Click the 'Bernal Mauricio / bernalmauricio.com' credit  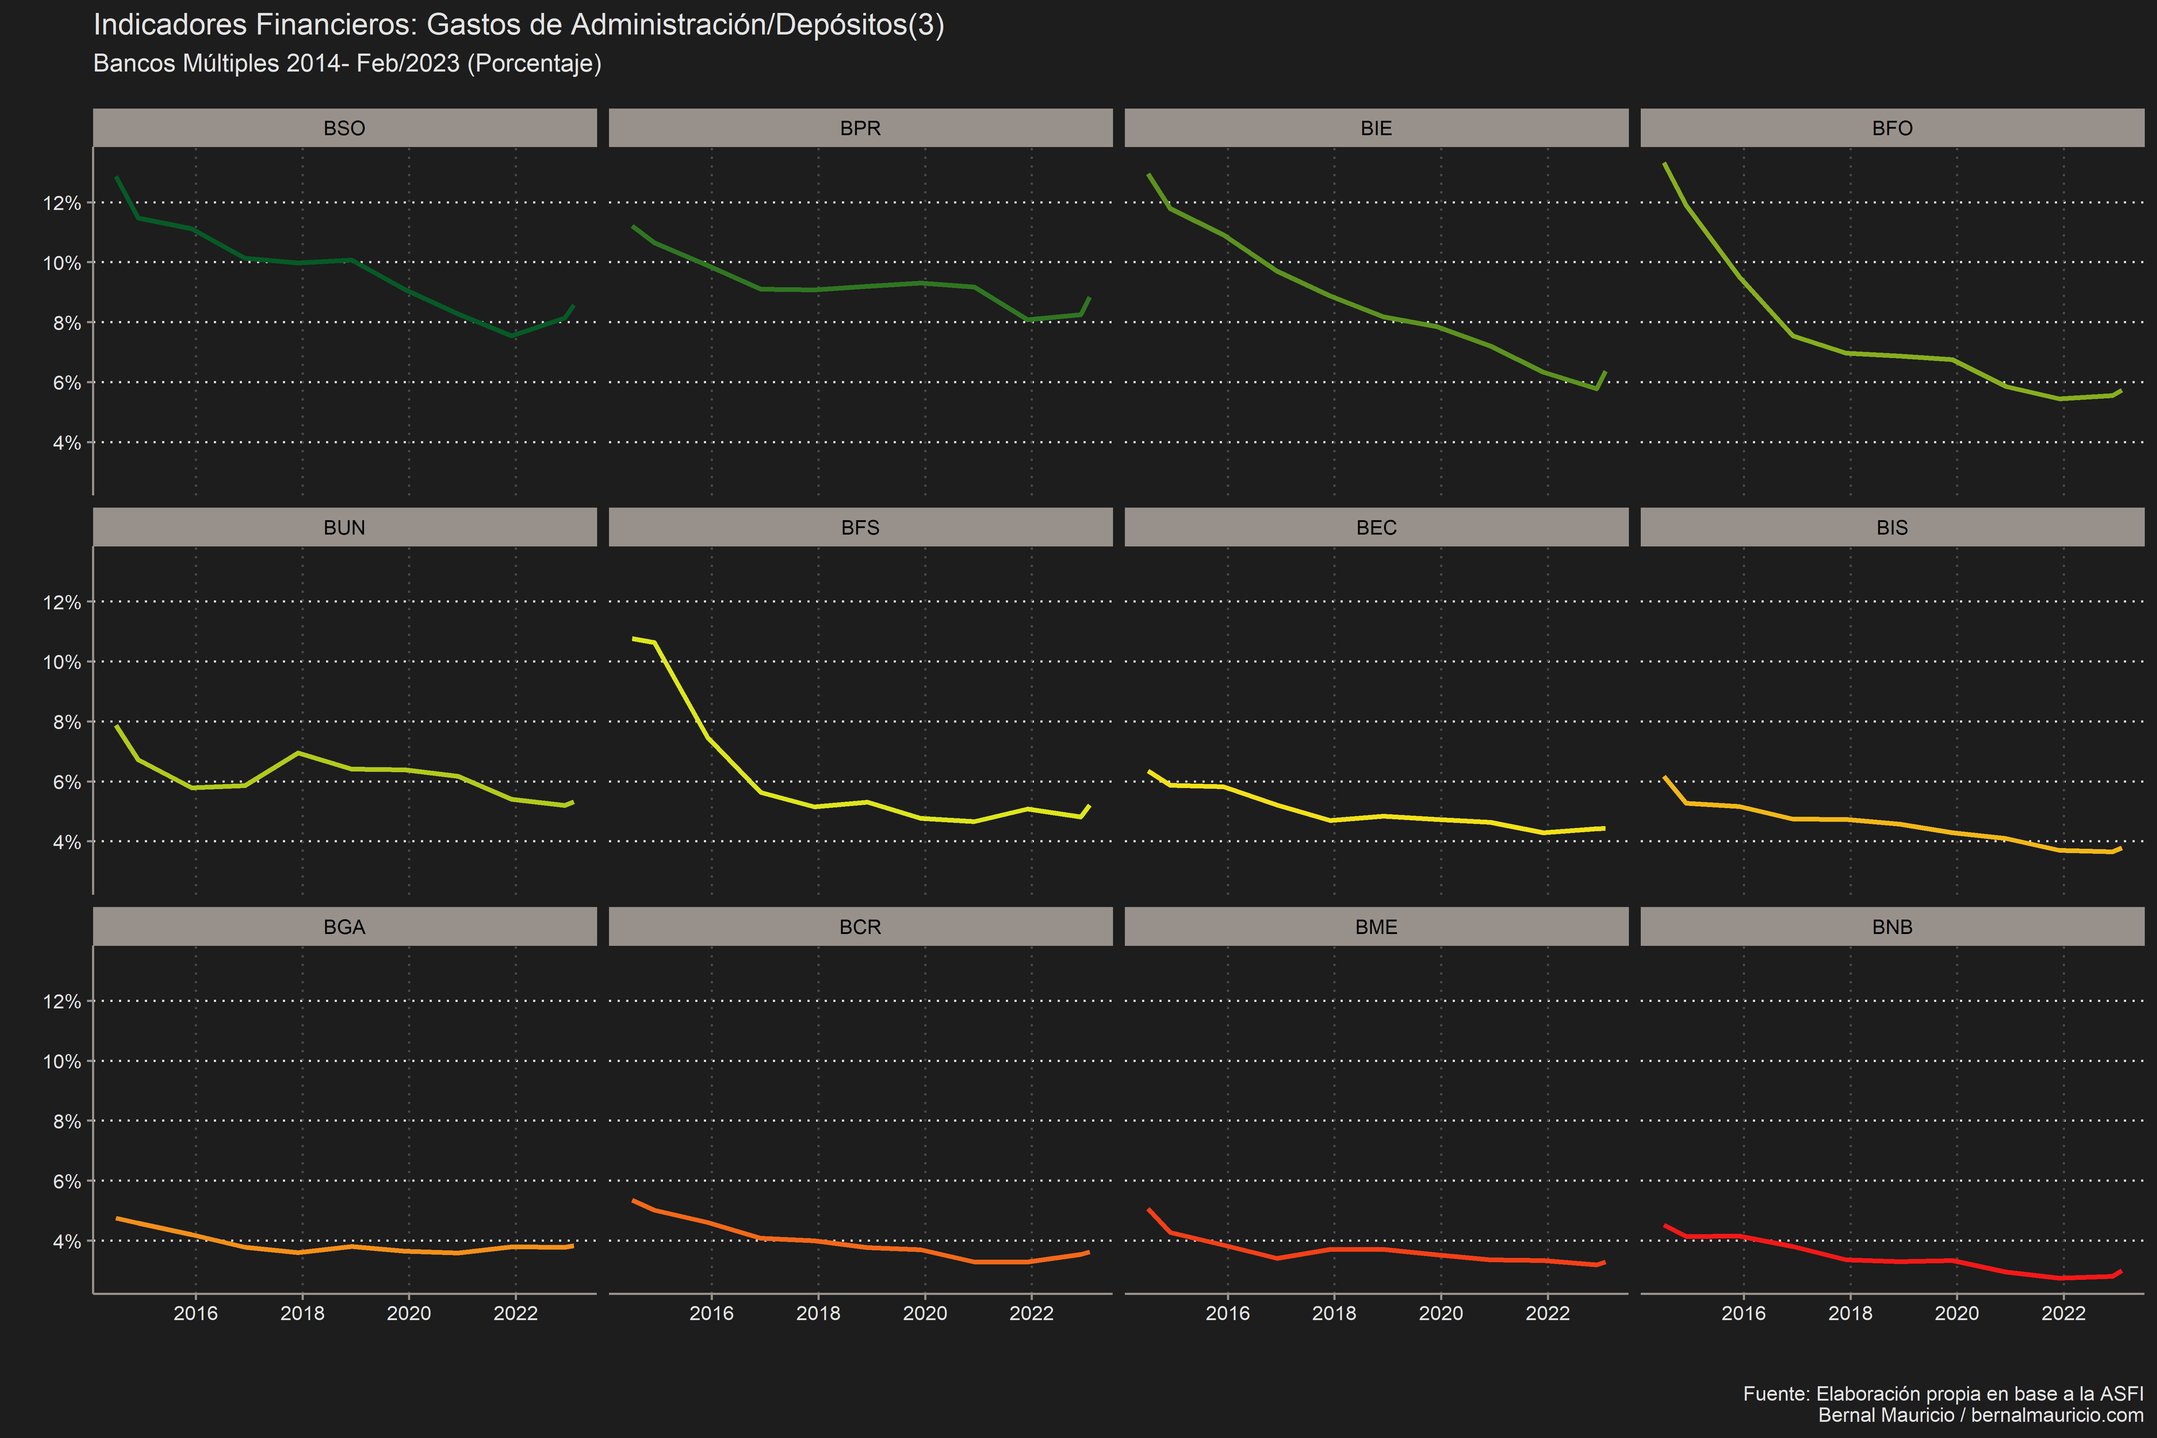click(1981, 1415)
